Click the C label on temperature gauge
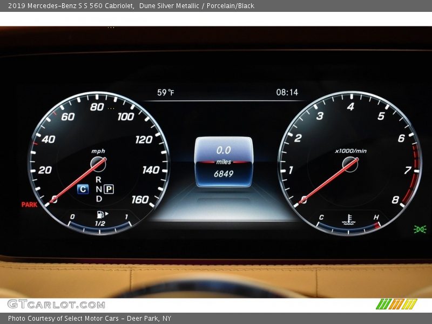This screenshot has width=432, height=324. 321,218
